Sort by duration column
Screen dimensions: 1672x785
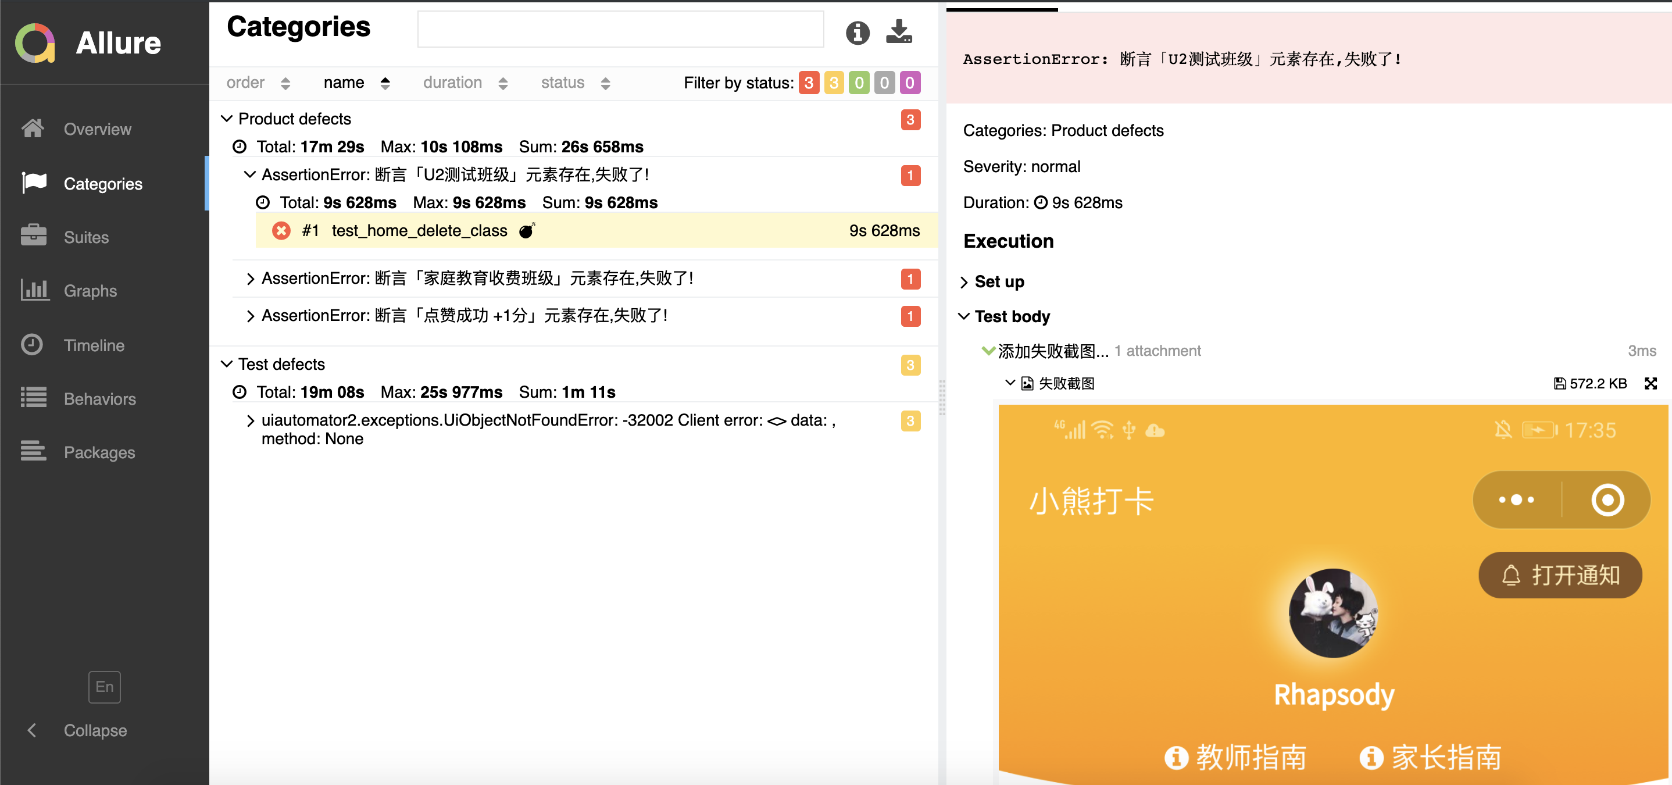point(465,83)
